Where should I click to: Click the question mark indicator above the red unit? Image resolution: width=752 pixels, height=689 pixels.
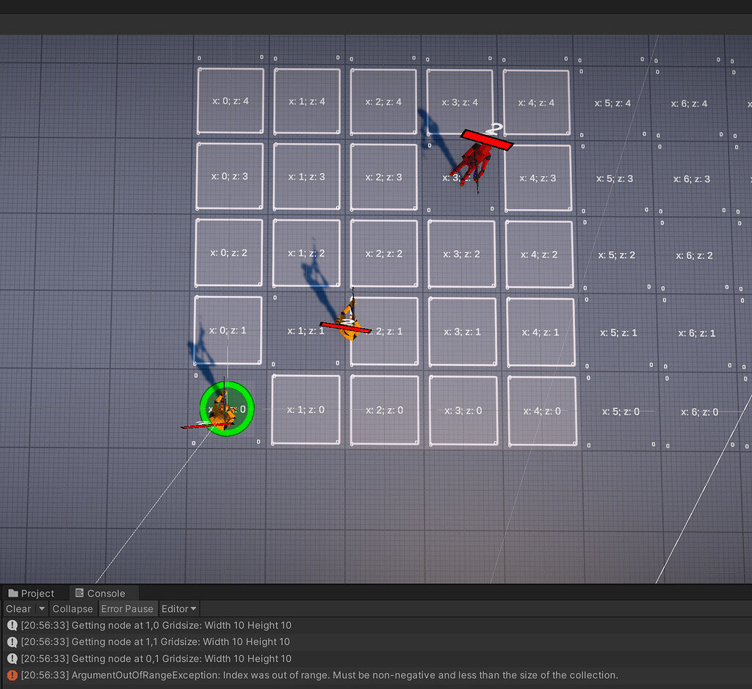coord(495,129)
